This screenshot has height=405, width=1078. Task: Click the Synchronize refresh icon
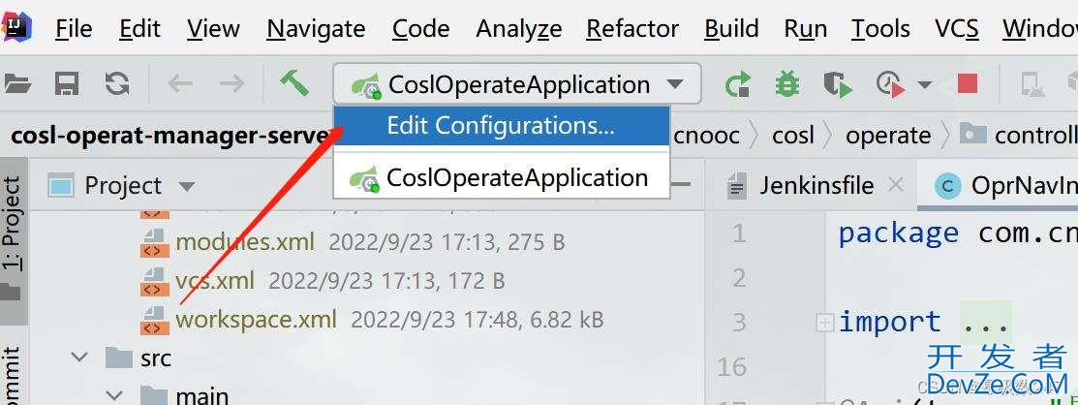(117, 84)
